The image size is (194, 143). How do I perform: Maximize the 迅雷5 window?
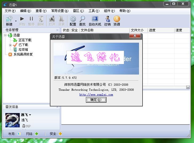pyautogui.click(x=174, y=4)
